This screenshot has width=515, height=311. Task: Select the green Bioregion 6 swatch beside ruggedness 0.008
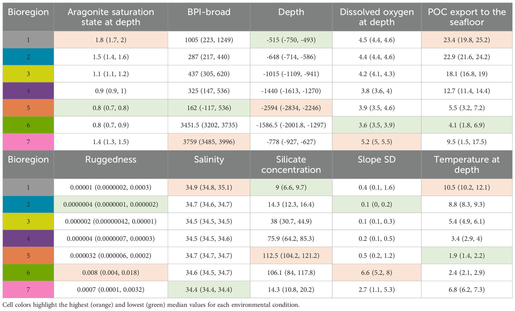(28, 273)
